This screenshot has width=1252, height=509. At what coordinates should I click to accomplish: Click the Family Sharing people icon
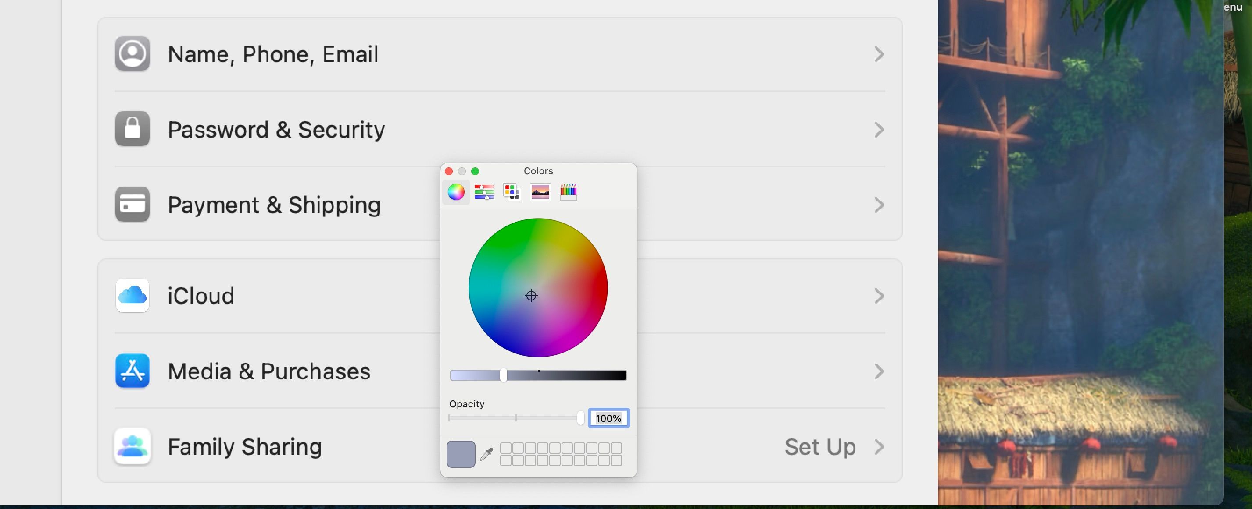(x=132, y=446)
